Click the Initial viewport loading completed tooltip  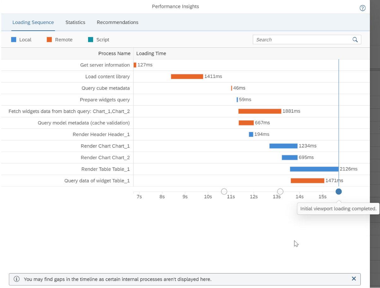tap(338, 208)
